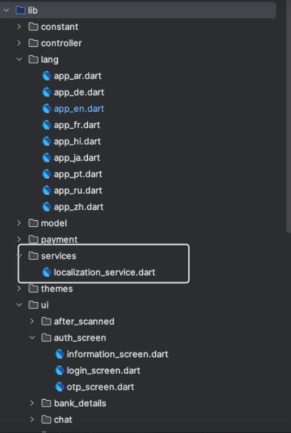Screen dimensions: 291x433
Task: Click the Dart icon beside login_screen.dart
Action: (x=59, y=371)
